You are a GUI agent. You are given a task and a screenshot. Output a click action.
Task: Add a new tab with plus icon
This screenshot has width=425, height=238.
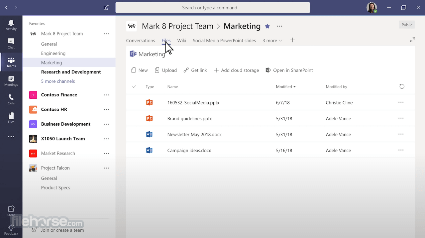pyautogui.click(x=292, y=40)
